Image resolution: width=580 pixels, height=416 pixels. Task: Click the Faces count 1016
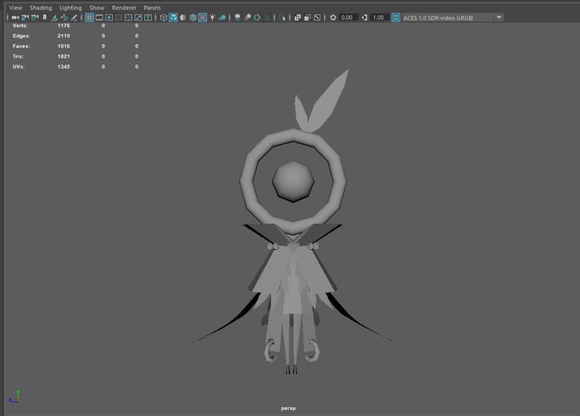pyautogui.click(x=63, y=46)
